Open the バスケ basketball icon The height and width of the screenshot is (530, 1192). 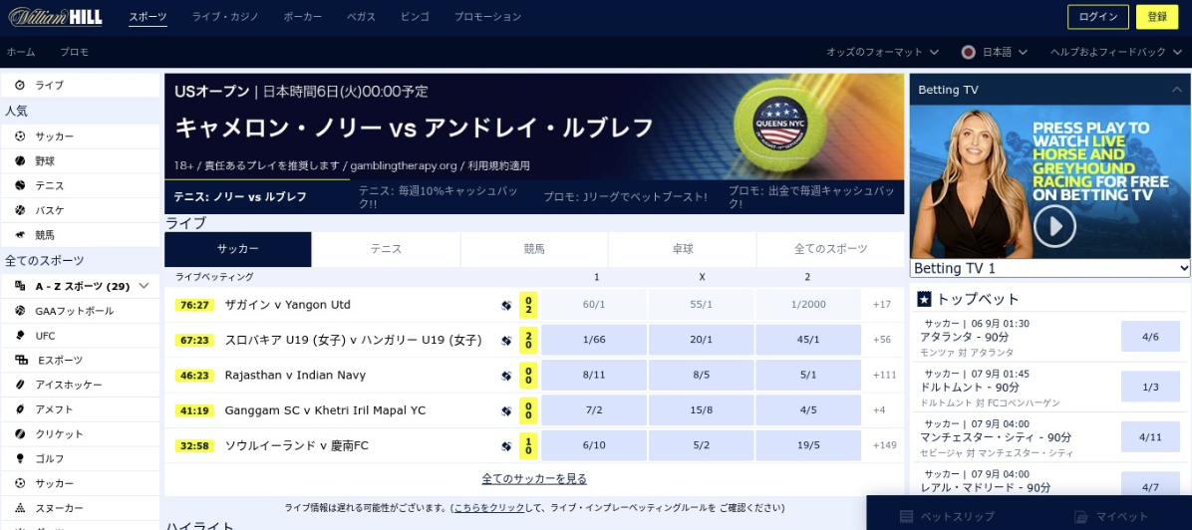(20, 210)
